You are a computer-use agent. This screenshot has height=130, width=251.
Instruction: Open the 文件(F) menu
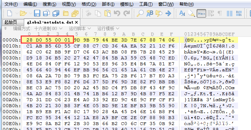11,4
